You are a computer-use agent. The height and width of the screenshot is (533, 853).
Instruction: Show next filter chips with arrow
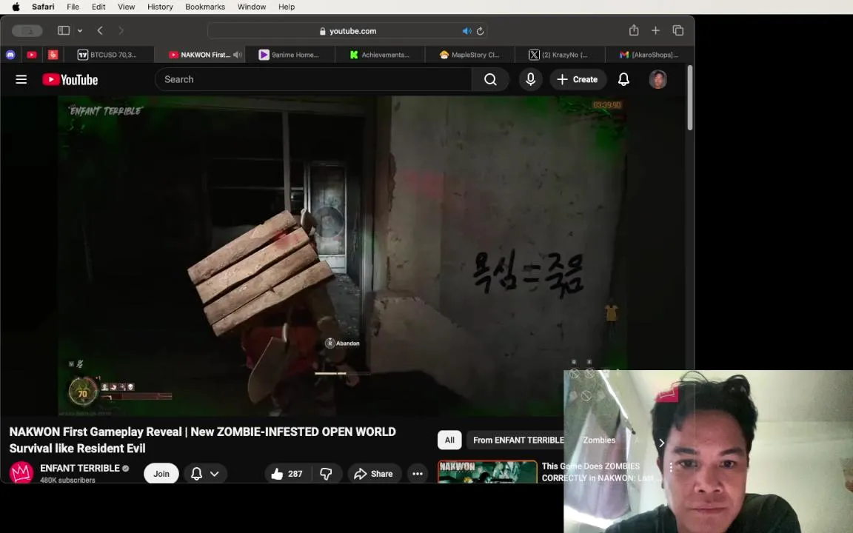click(x=661, y=443)
